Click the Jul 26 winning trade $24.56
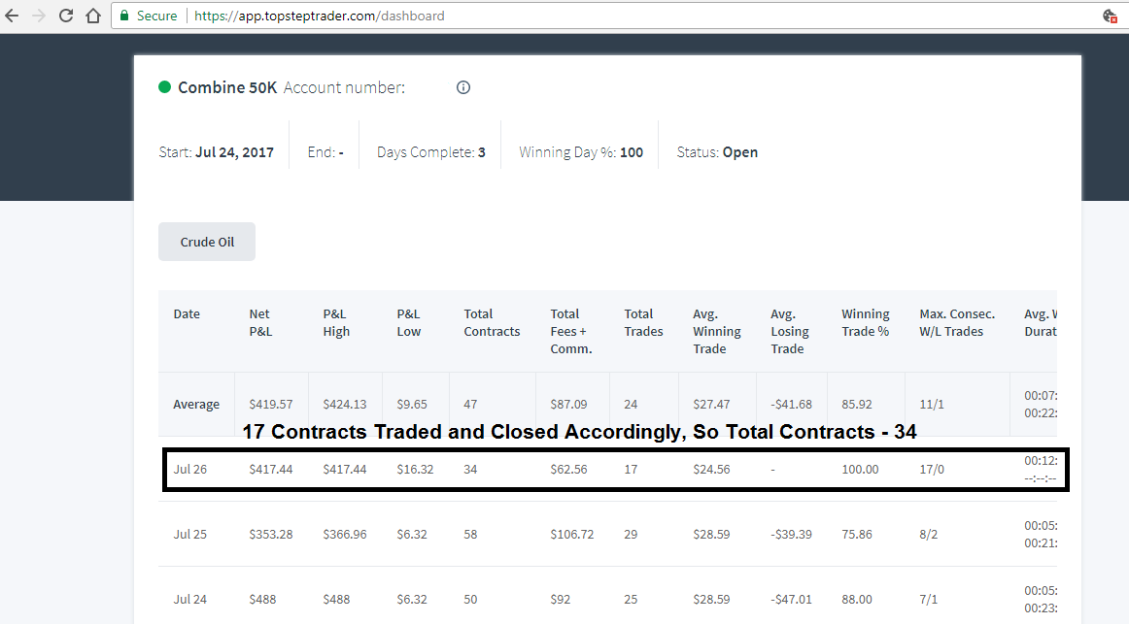Screen dimensions: 1129x624 point(711,470)
